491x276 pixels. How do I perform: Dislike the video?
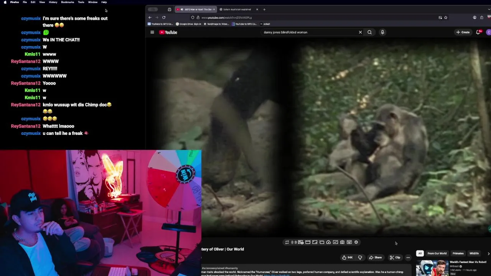tap(360, 258)
